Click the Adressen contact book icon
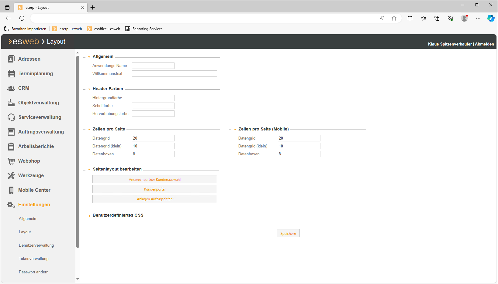Image resolution: width=498 pixels, height=284 pixels. pyautogui.click(x=11, y=59)
